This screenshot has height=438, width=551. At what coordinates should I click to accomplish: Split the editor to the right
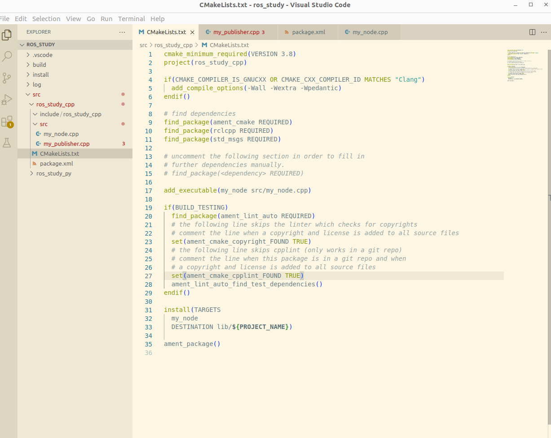pyautogui.click(x=533, y=32)
